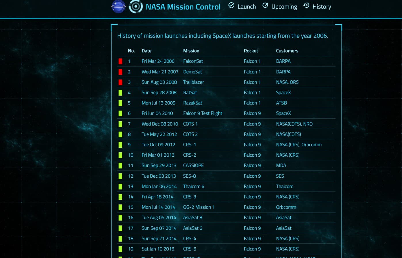
Task: Click date Fri Jun 04 2010
Action: (157, 113)
